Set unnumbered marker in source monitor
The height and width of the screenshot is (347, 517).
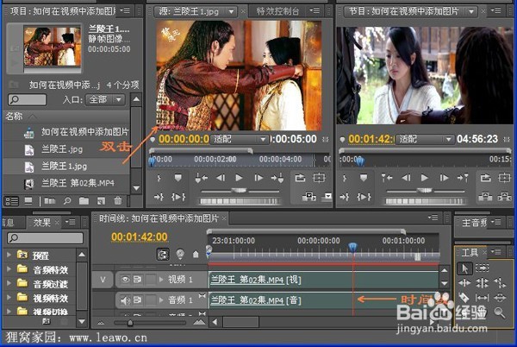tap(178, 179)
